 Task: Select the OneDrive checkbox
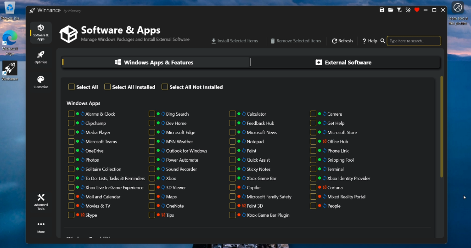click(71, 151)
